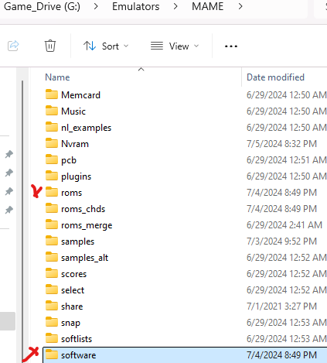
Task: Sort by Date modified column header
Action: pos(275,77)
